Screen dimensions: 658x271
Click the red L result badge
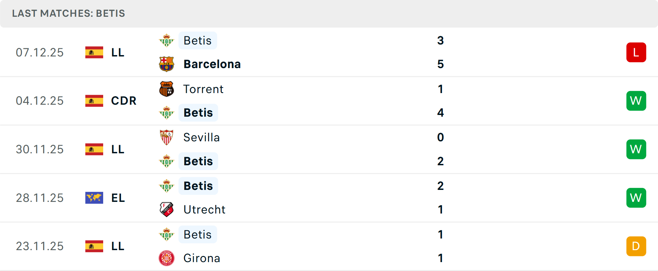click(x=636, y=52)
